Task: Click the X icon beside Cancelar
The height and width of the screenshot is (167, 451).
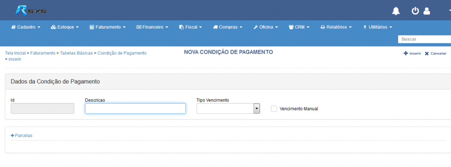Action: (427, 54)
